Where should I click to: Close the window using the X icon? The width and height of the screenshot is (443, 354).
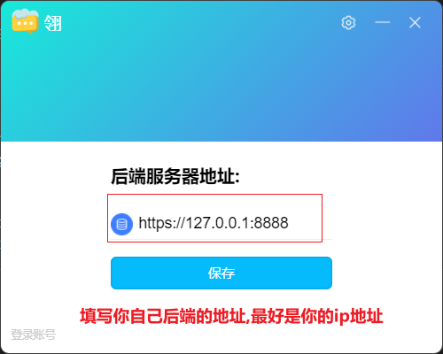(415, 23)
